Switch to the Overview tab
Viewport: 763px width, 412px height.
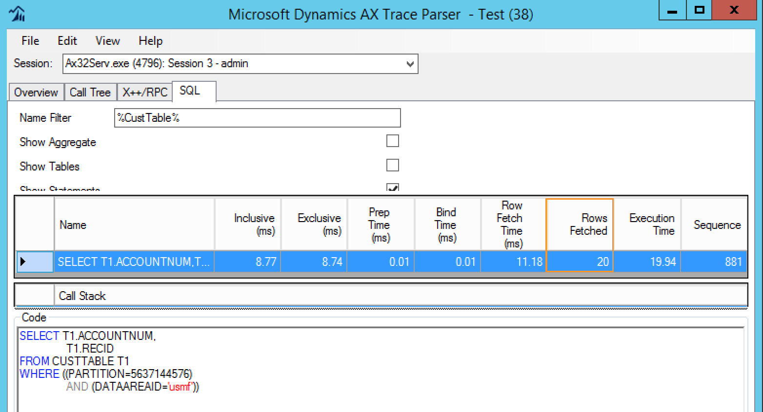(36, 92)
